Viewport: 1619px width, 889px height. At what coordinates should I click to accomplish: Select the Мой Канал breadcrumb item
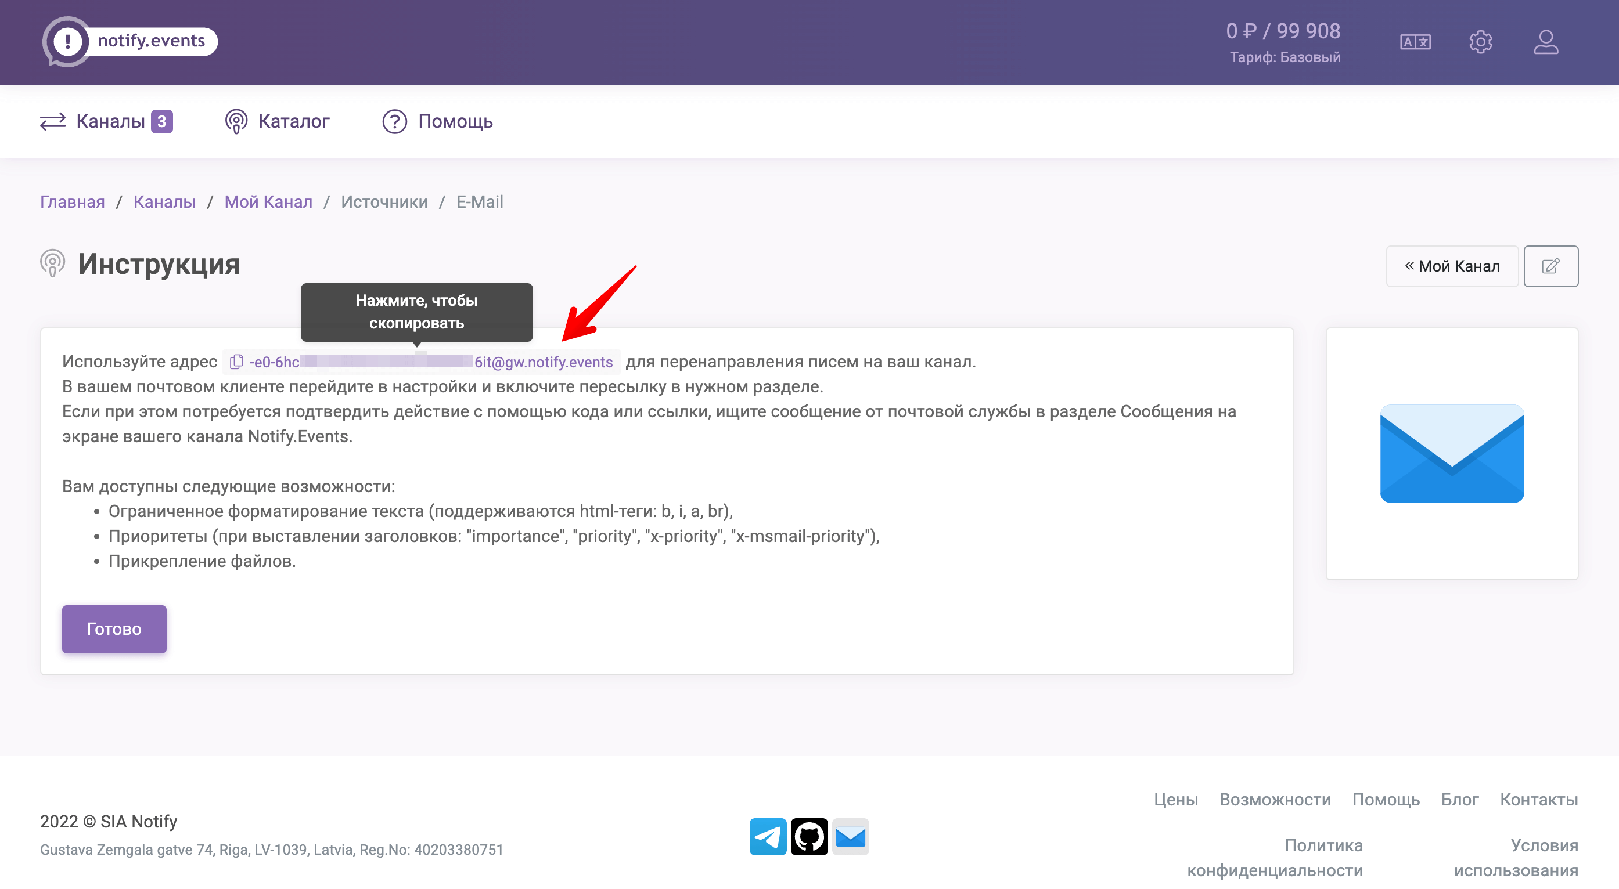[x=267, y=203]
